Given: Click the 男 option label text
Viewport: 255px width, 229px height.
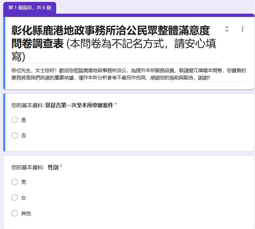Looking at the screenshot, I should click(24, 182).
